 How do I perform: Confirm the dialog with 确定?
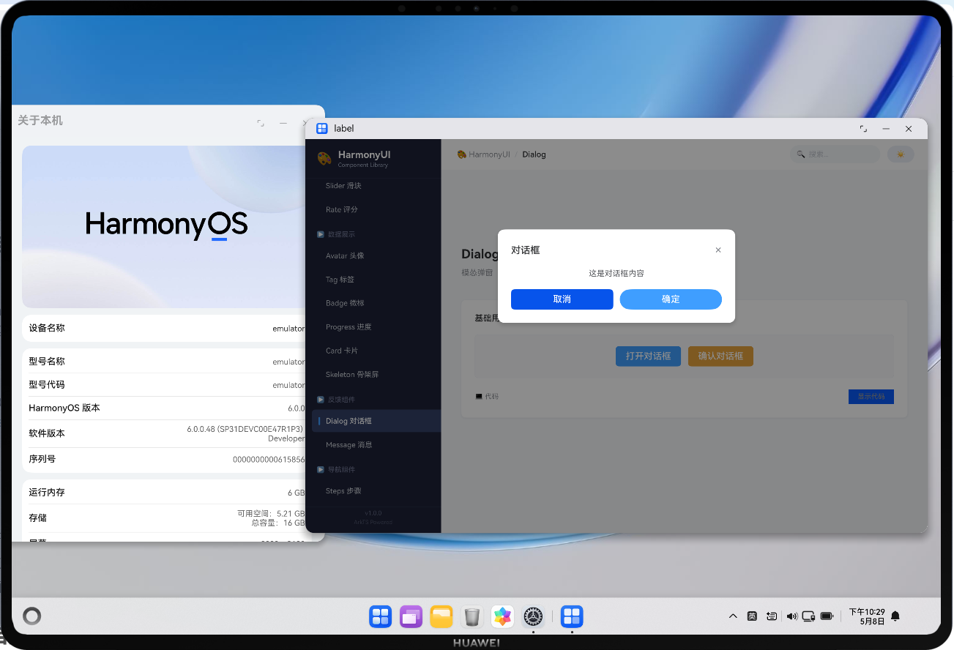pyautogui.click(x=671, y=299)
